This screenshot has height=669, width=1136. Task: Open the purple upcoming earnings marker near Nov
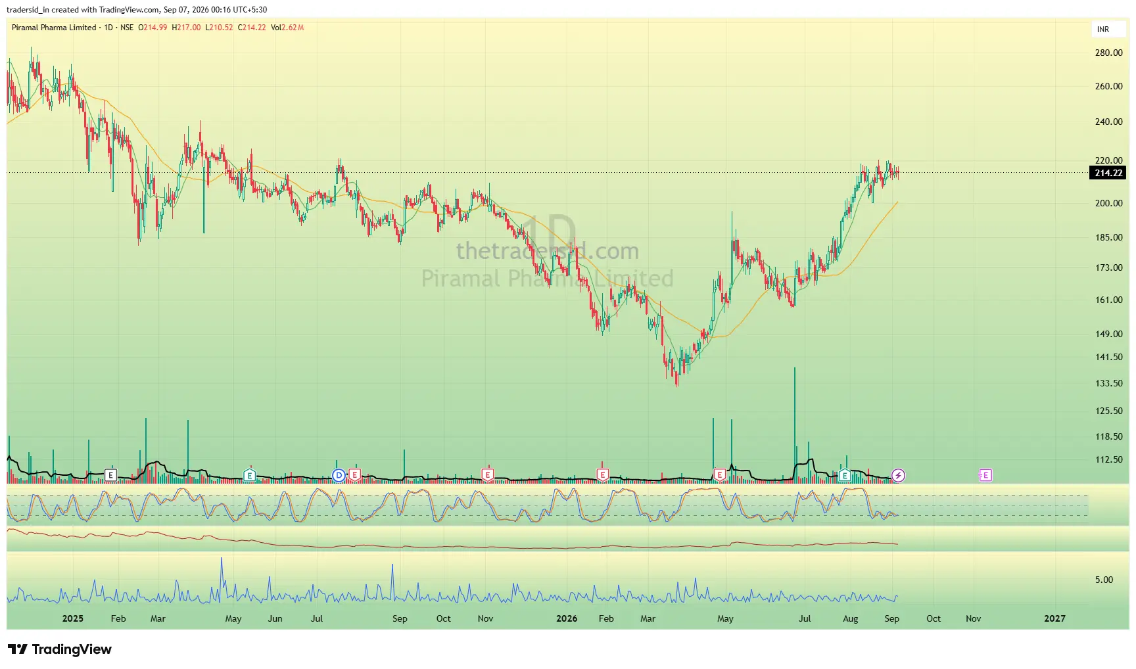(985, 474)
